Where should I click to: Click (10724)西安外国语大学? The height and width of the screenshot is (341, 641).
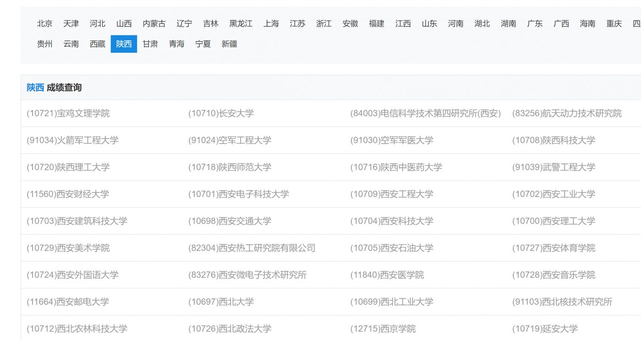tap(72, 275)
